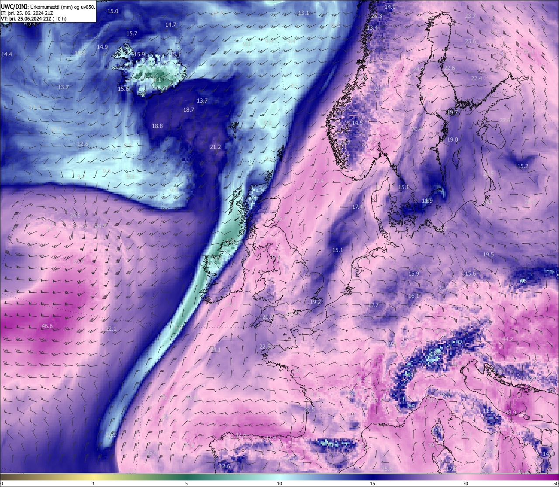
Task: Click the 23.7 value label
Action: (470, 16)
